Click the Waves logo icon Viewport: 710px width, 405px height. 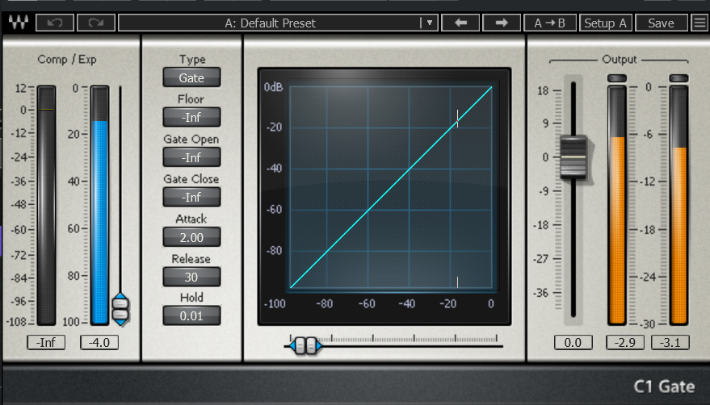click(x=17, y=23)
